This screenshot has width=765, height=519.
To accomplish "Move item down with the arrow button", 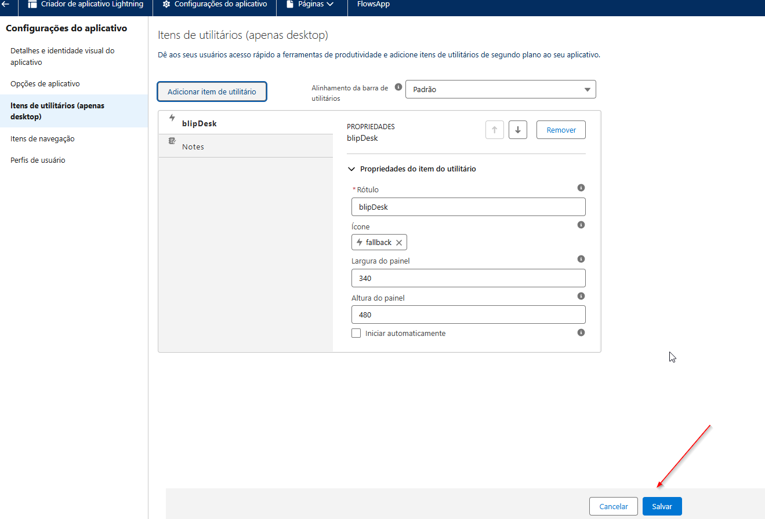I will pos(518,130).
